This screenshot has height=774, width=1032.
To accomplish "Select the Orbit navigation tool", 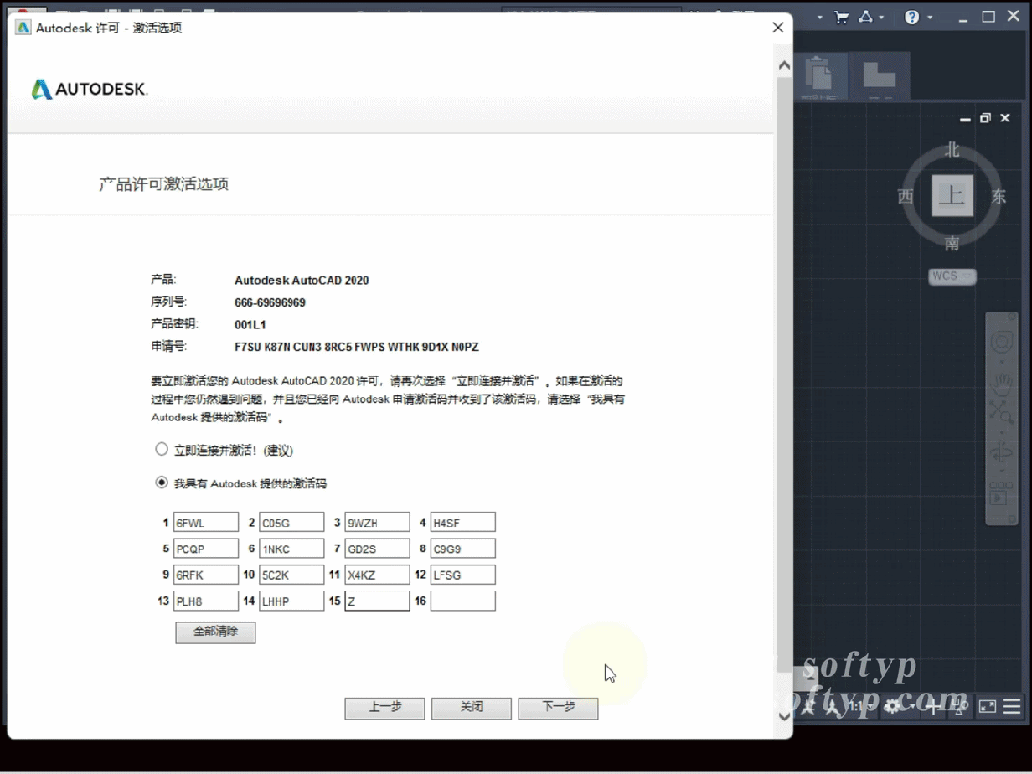I will [x=1001, y=452].
